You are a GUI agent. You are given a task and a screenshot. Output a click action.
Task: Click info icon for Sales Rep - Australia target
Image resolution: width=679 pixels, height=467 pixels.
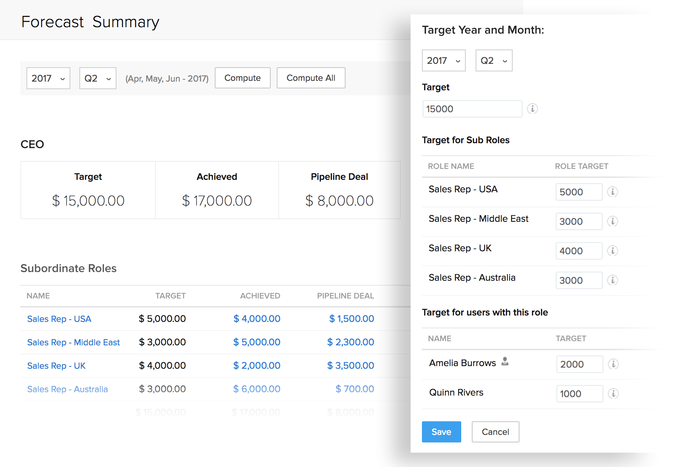tap(612, 280)
